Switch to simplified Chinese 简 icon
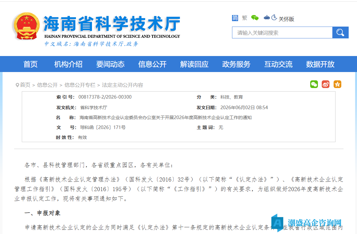 tap(235, 18)
